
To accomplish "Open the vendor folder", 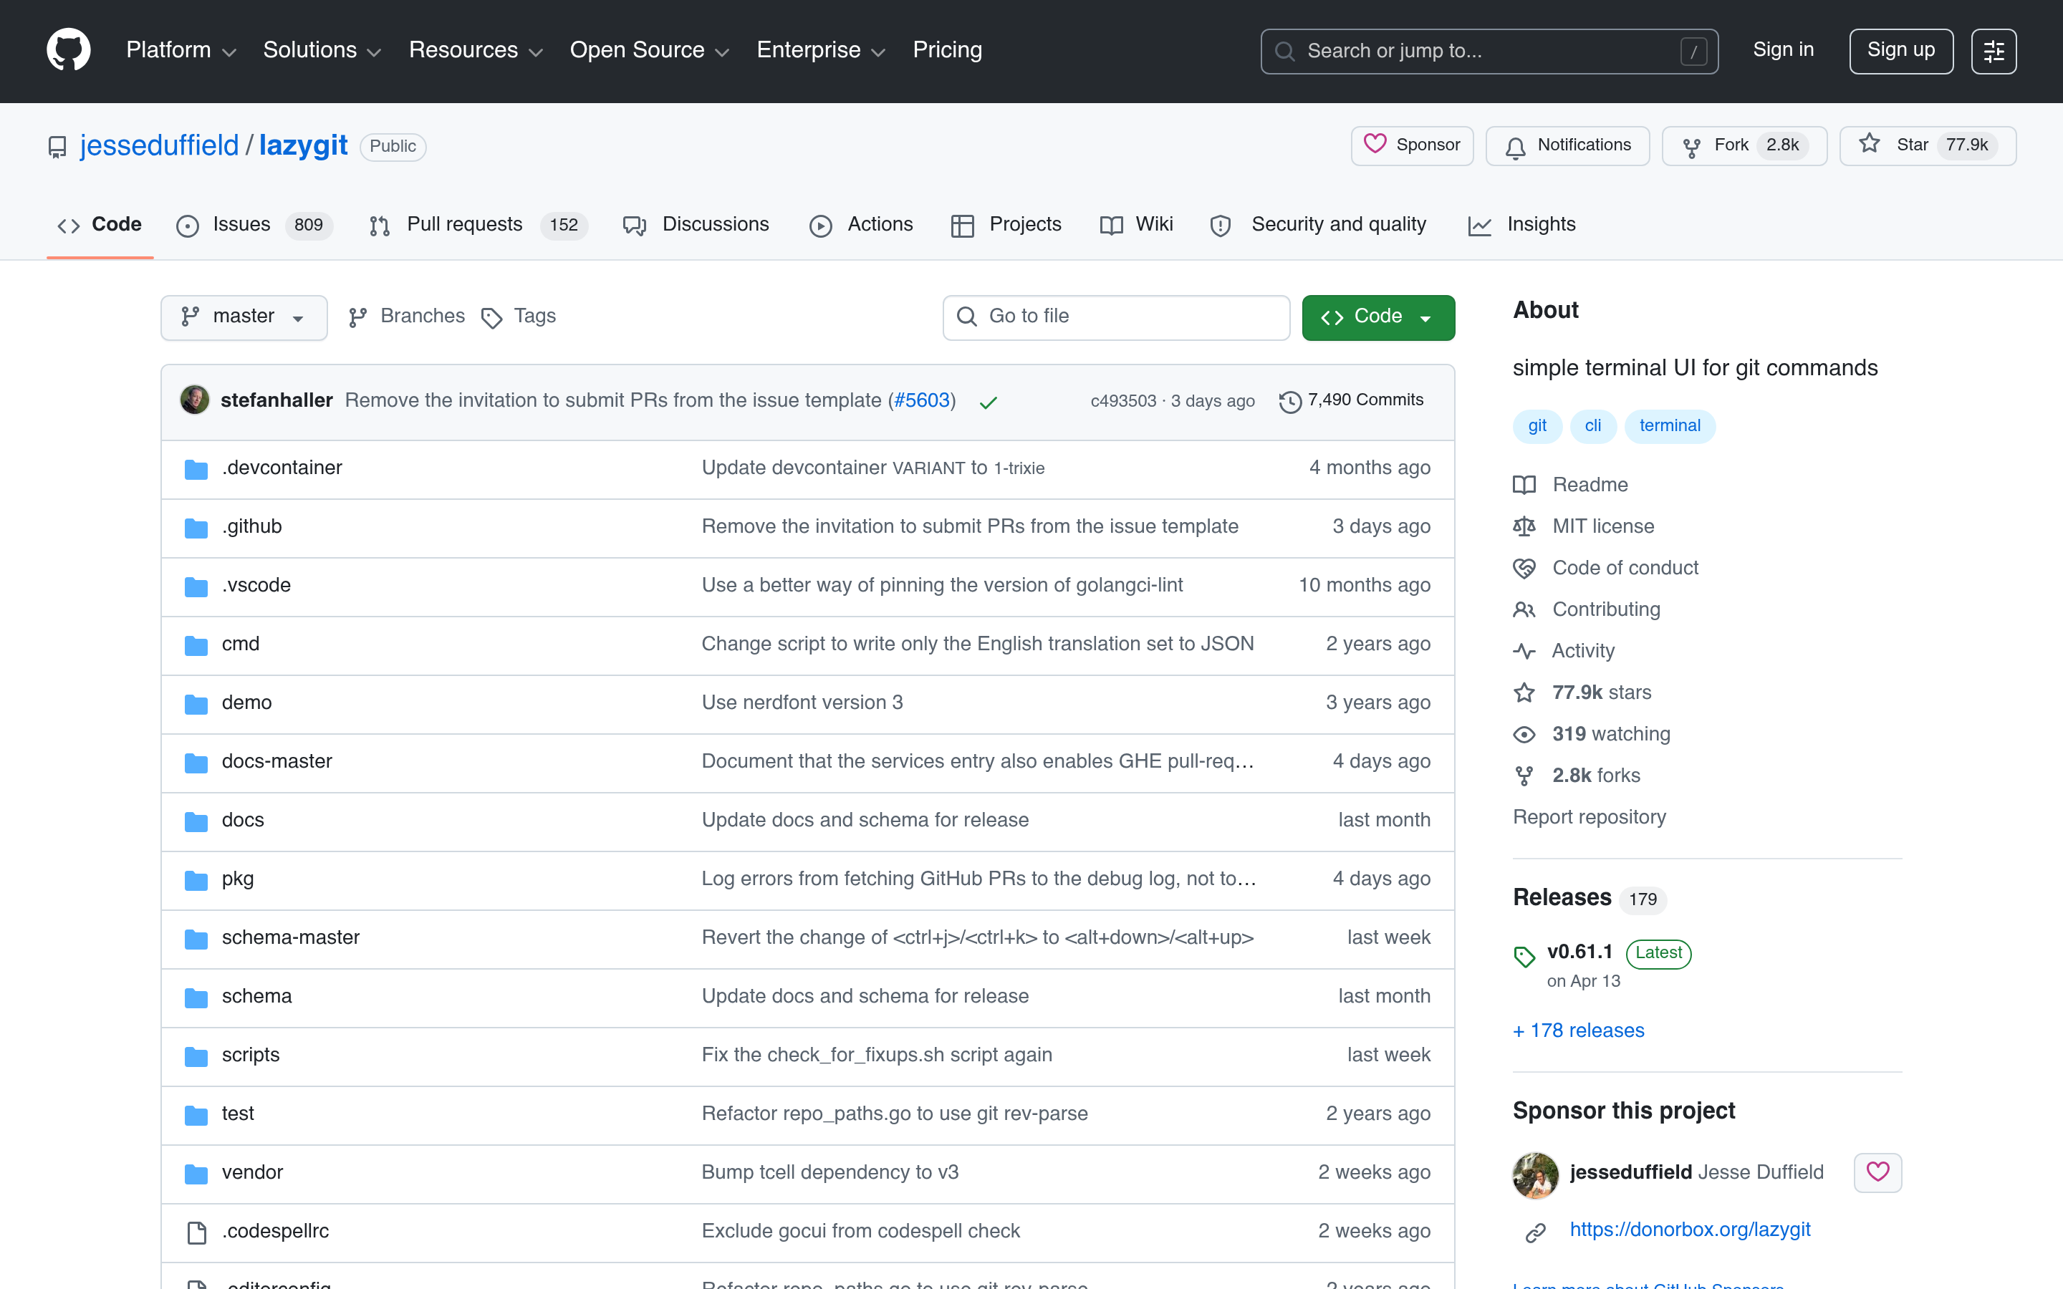I will 251,1173.
